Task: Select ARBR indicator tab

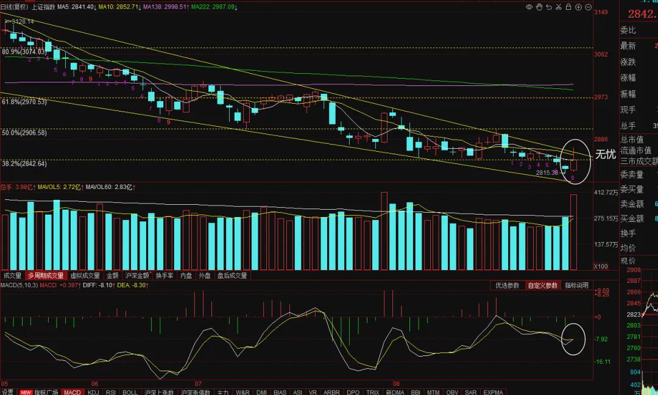Action: (331, 392)
